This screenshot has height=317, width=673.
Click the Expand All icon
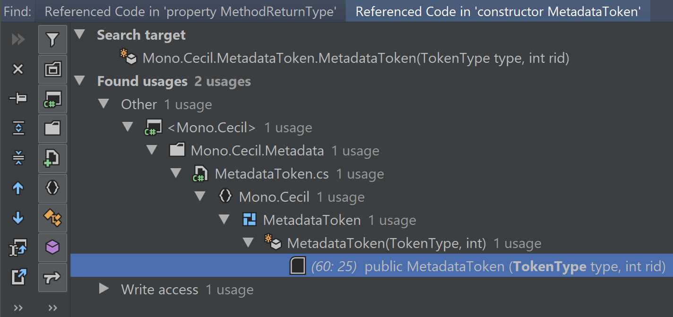pos(18,128)
